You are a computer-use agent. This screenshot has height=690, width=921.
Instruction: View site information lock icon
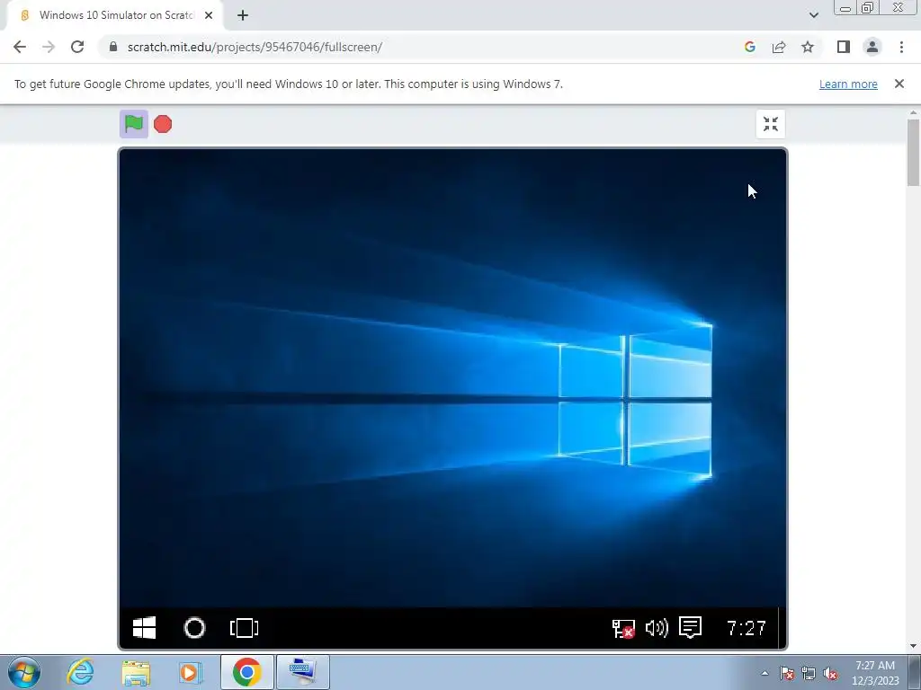(113, 47)
